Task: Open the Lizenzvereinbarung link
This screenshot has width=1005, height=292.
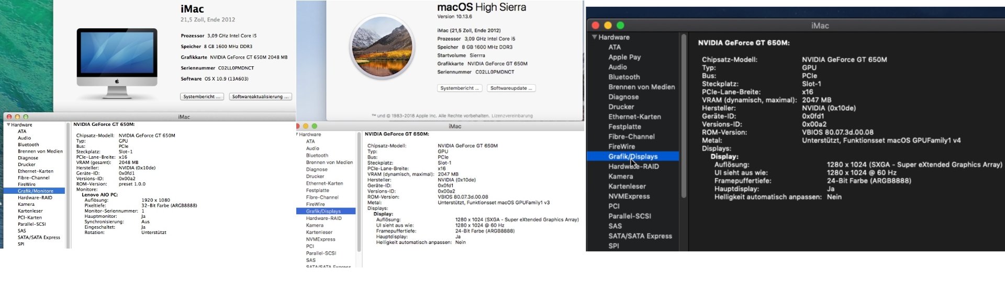Action: point(512,116)
